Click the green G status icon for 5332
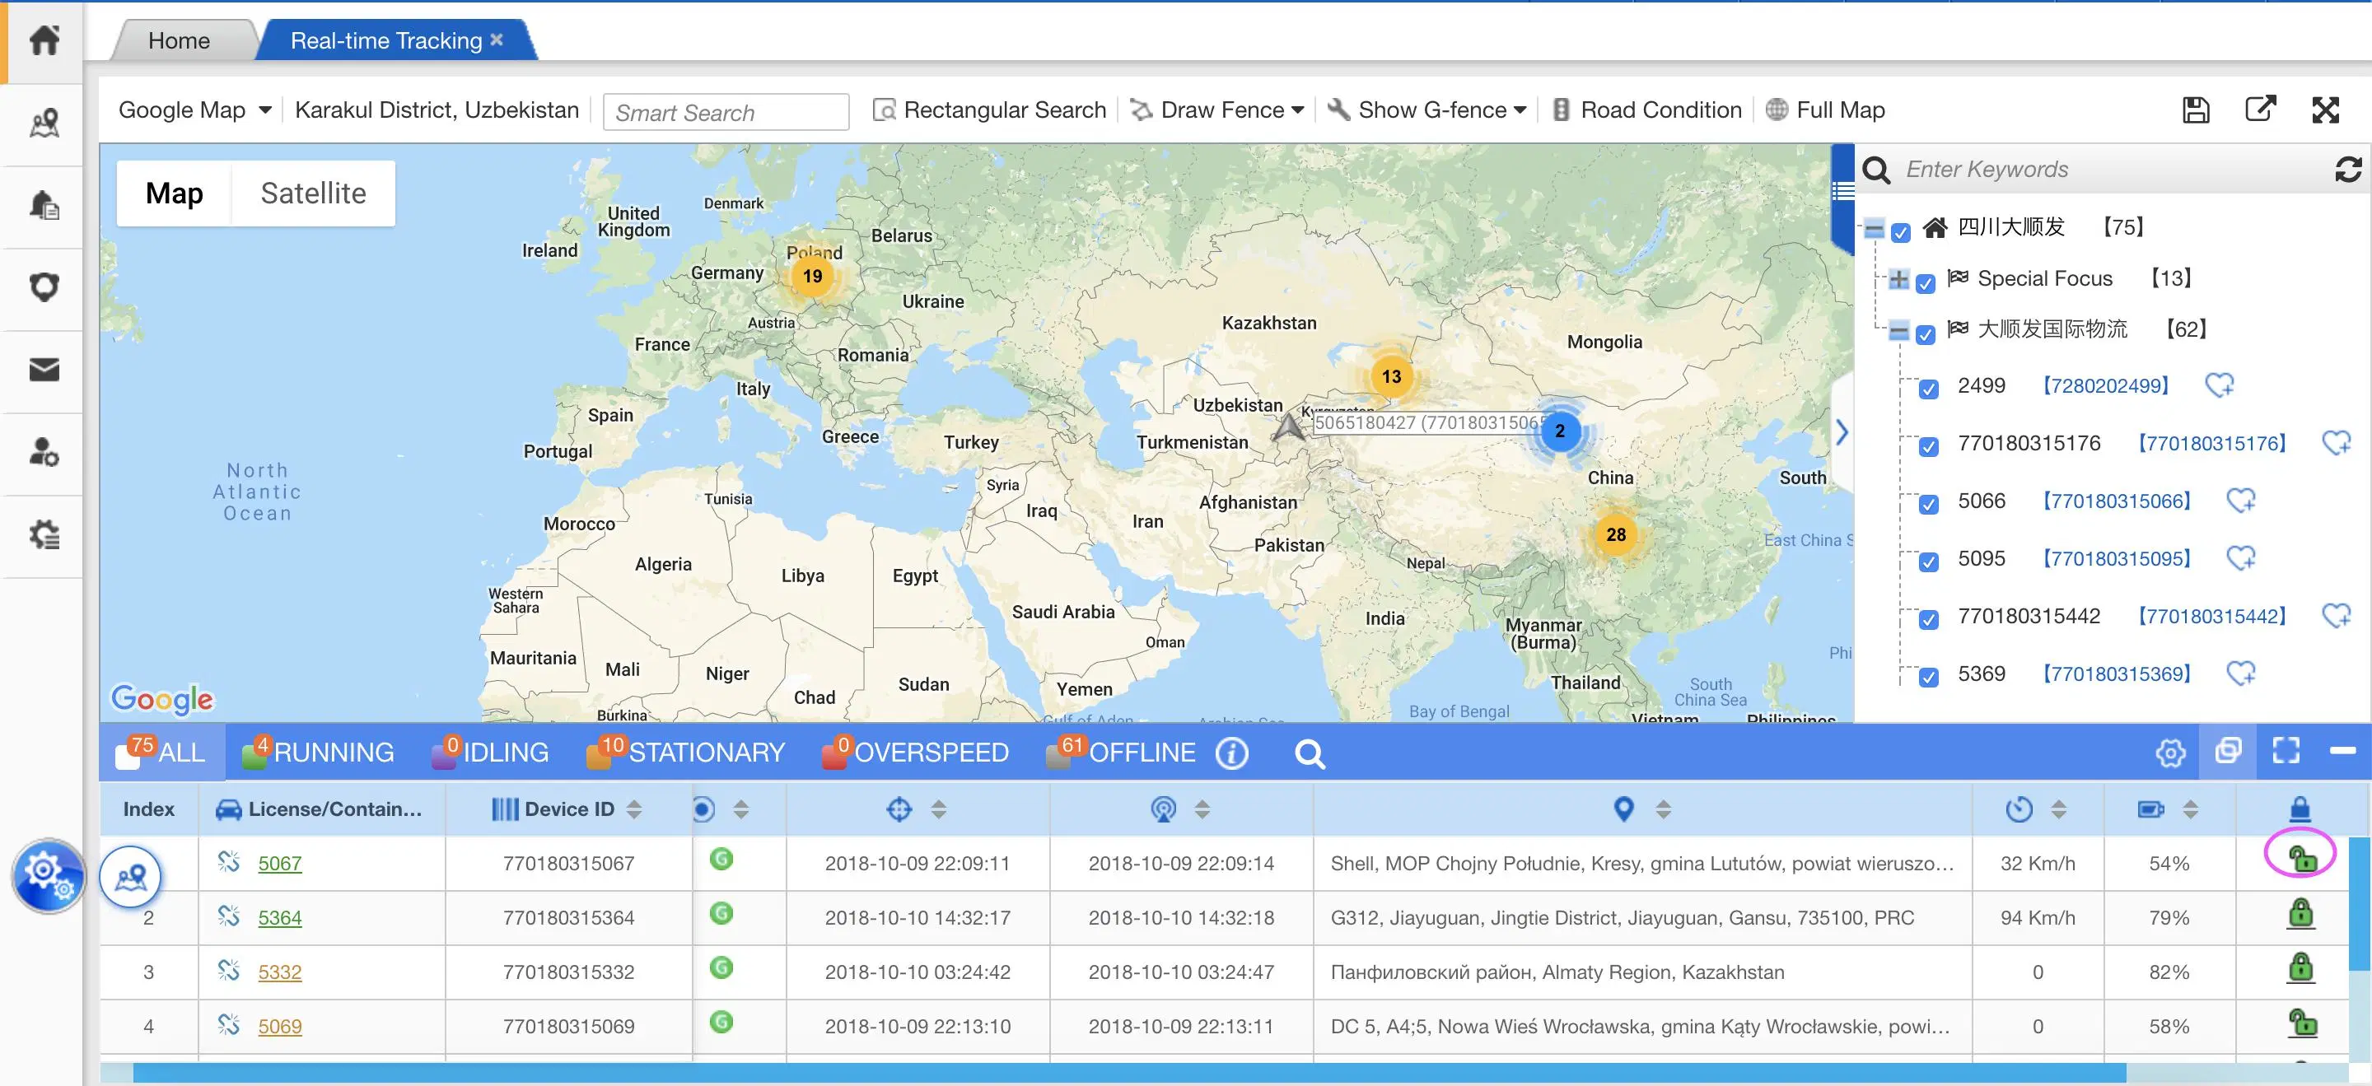 click(721, 967)
